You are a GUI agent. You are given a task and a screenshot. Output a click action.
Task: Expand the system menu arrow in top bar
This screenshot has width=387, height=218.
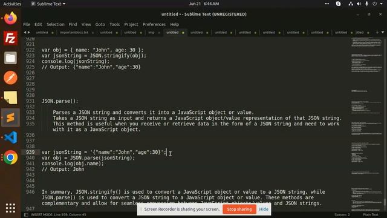coord(382,4)
